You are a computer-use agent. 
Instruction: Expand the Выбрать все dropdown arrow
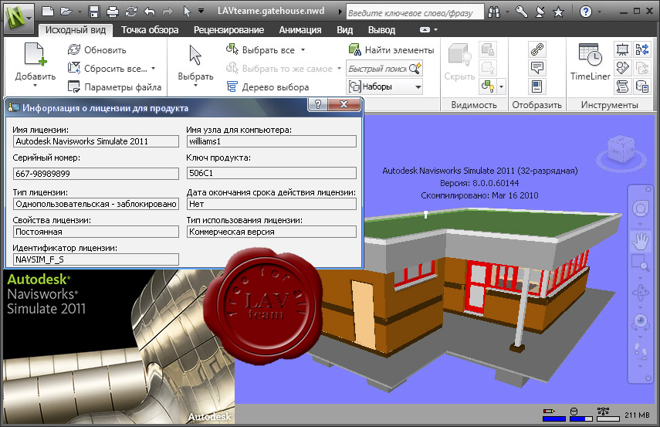[303, 49]
